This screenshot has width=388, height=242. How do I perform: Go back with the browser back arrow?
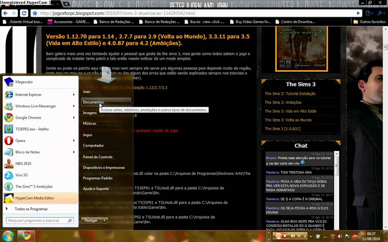5,13
